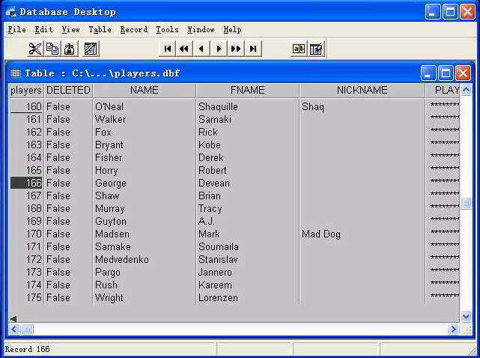Click the Cut scissors toolbar icon
480x358 pixels.
coord(34,49)
